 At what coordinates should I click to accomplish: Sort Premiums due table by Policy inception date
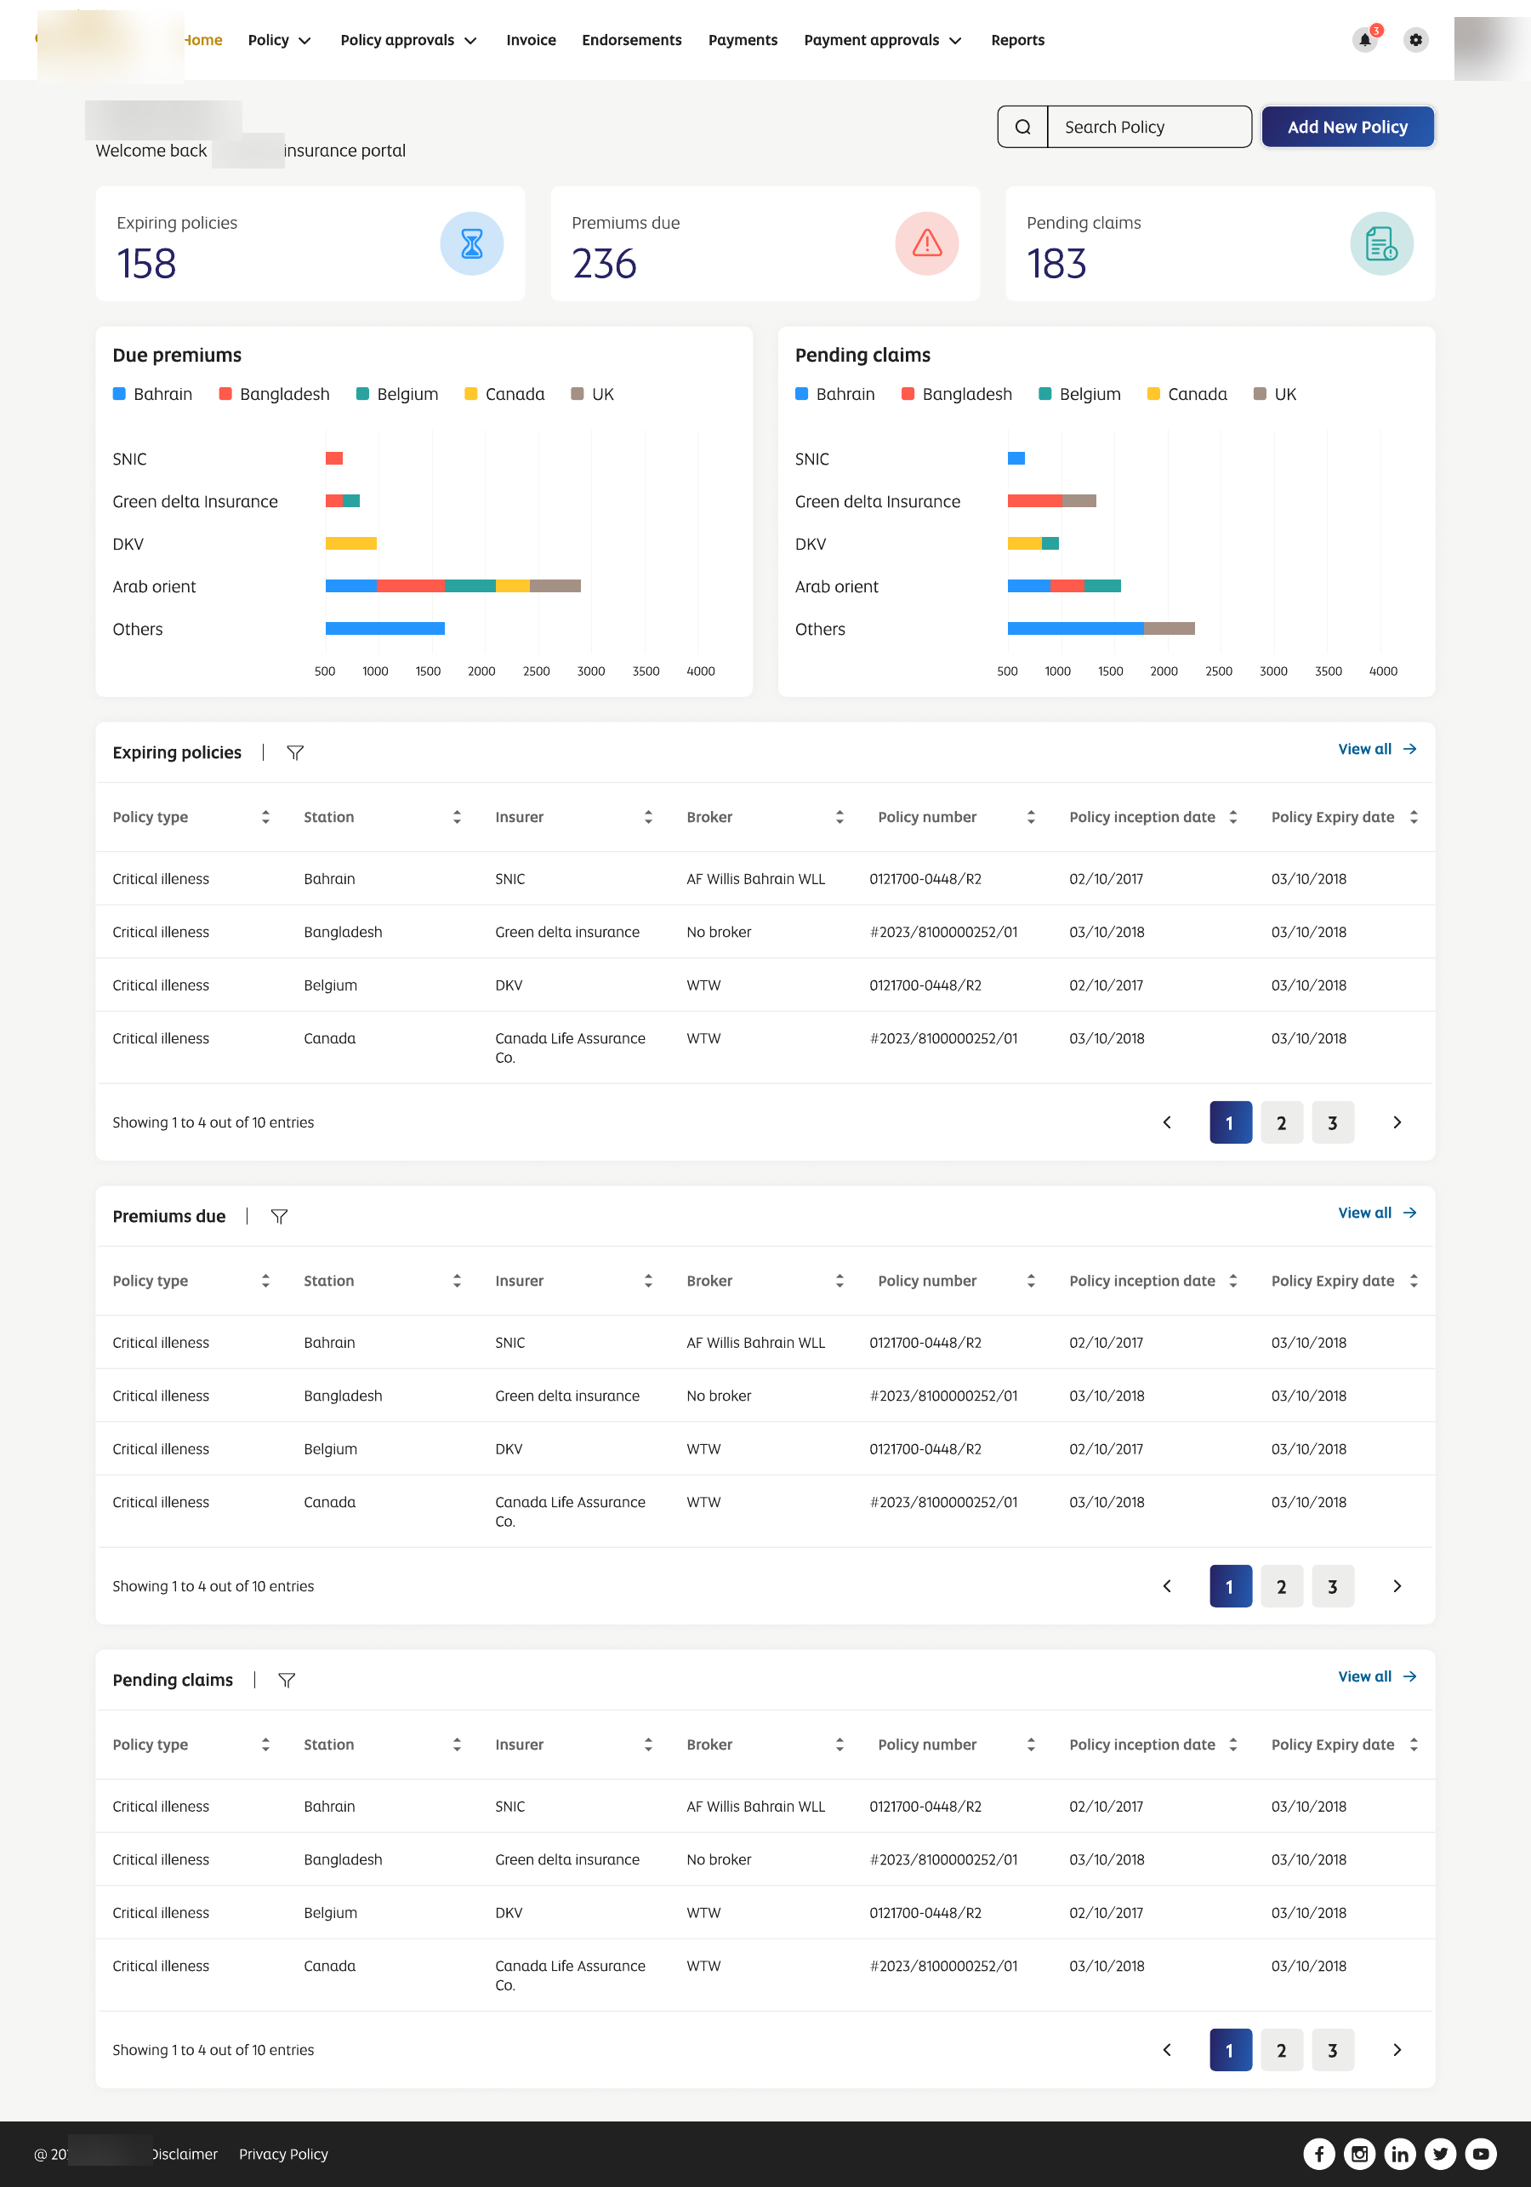pyautogui.click(x=1233, y=1282)
